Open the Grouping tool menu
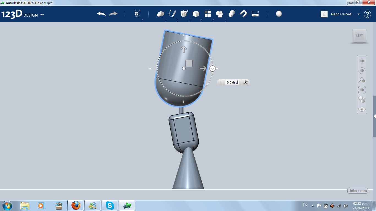Viewport: 376px width, 211px height. point(219,14)
